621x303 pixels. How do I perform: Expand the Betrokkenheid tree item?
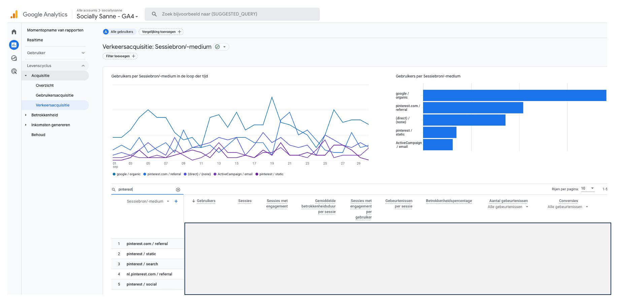point(26,115)
